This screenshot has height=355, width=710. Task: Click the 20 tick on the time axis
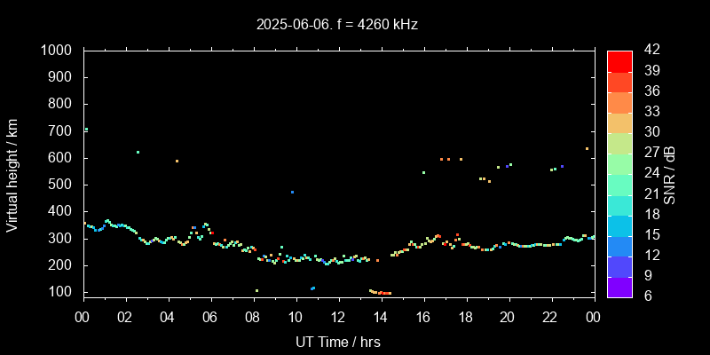pos(508,318)
